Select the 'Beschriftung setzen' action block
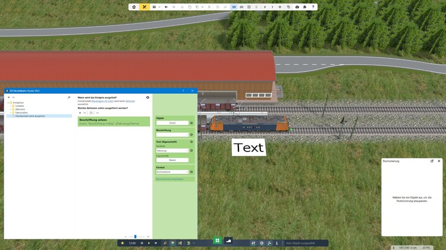446x250 pixels. pyautogui.click(x=114, y=122)
